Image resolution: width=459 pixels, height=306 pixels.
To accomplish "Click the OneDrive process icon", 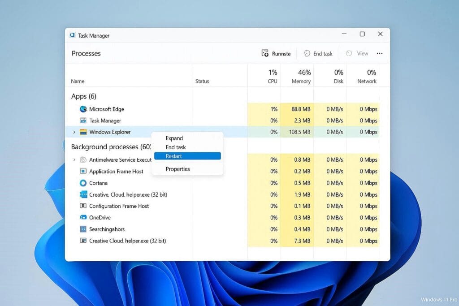I will (83, 217).
